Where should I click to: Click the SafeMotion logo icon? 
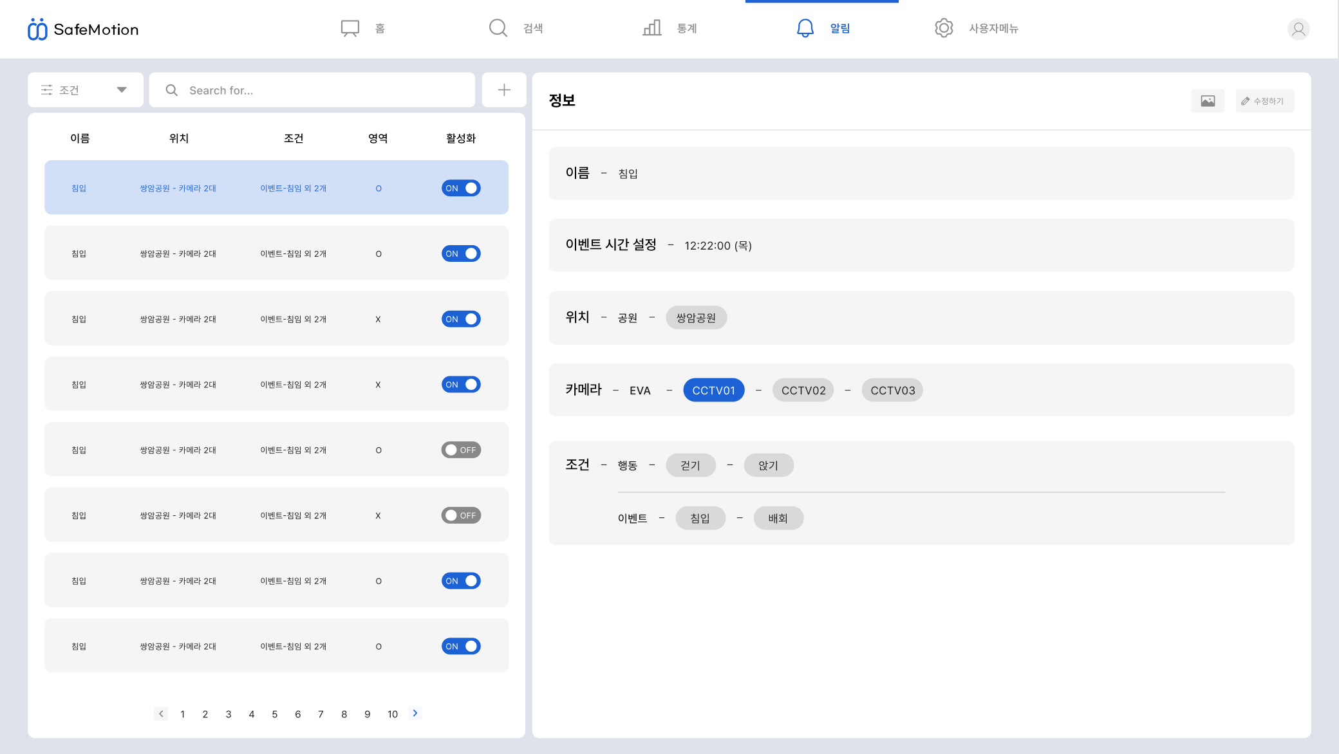coord(37,30)
